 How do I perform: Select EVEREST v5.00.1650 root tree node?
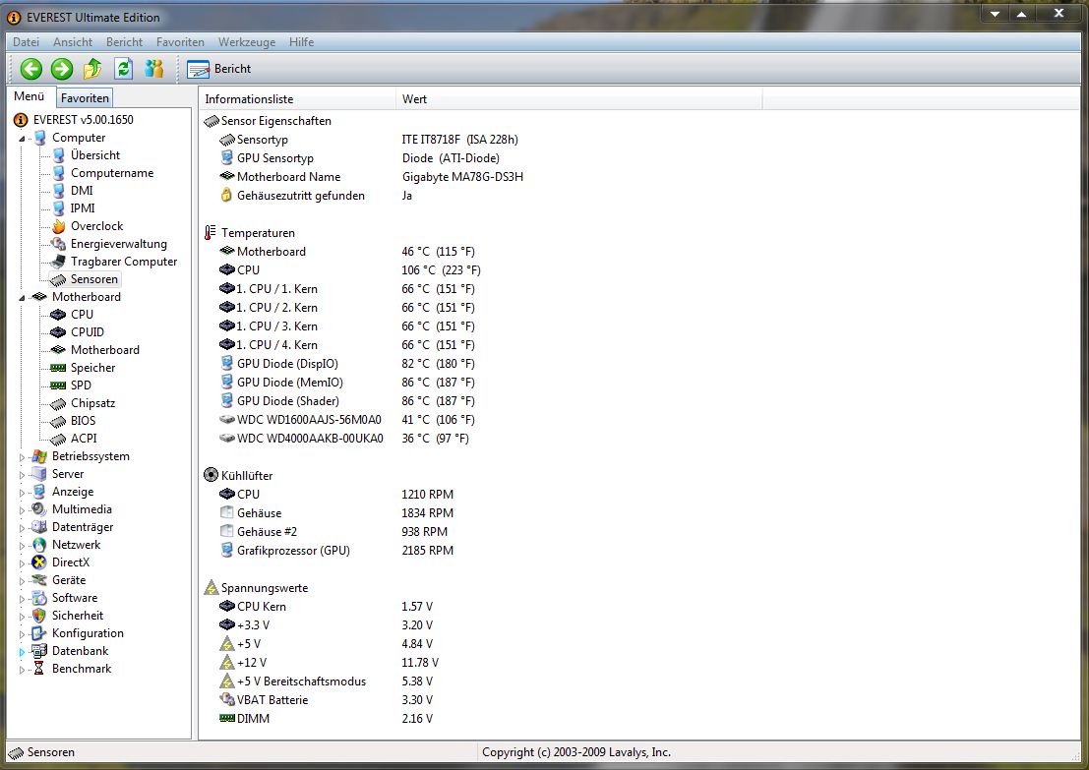click(84, 119)
